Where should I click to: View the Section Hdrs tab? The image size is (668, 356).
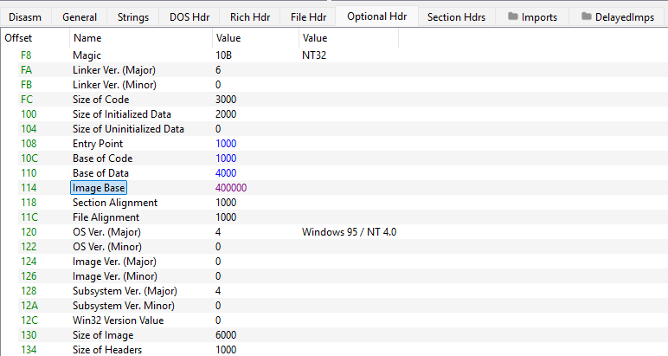click(x=456, y=16)
